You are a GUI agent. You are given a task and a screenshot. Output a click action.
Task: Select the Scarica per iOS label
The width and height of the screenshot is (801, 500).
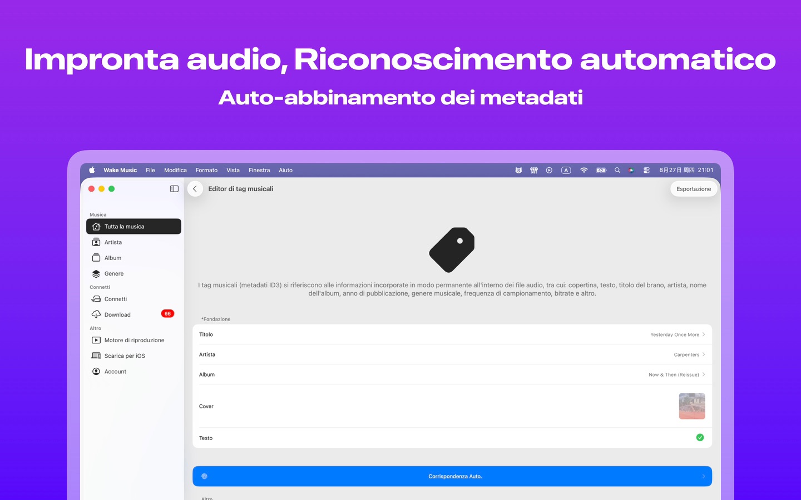coord(125,356)
